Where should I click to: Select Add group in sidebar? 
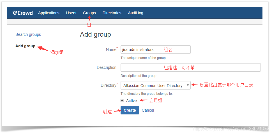tap(25, 46)
